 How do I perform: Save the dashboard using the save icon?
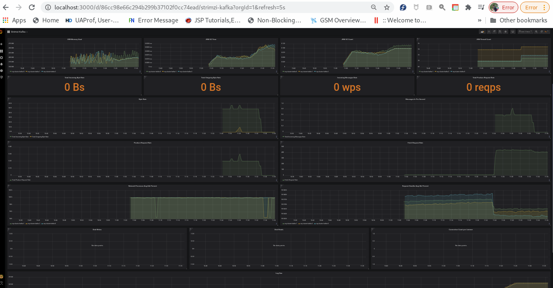500,32
